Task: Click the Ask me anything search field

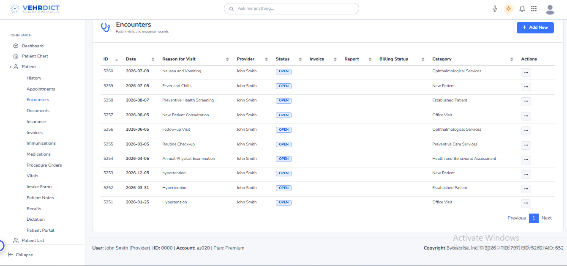Action: [291, 8]
